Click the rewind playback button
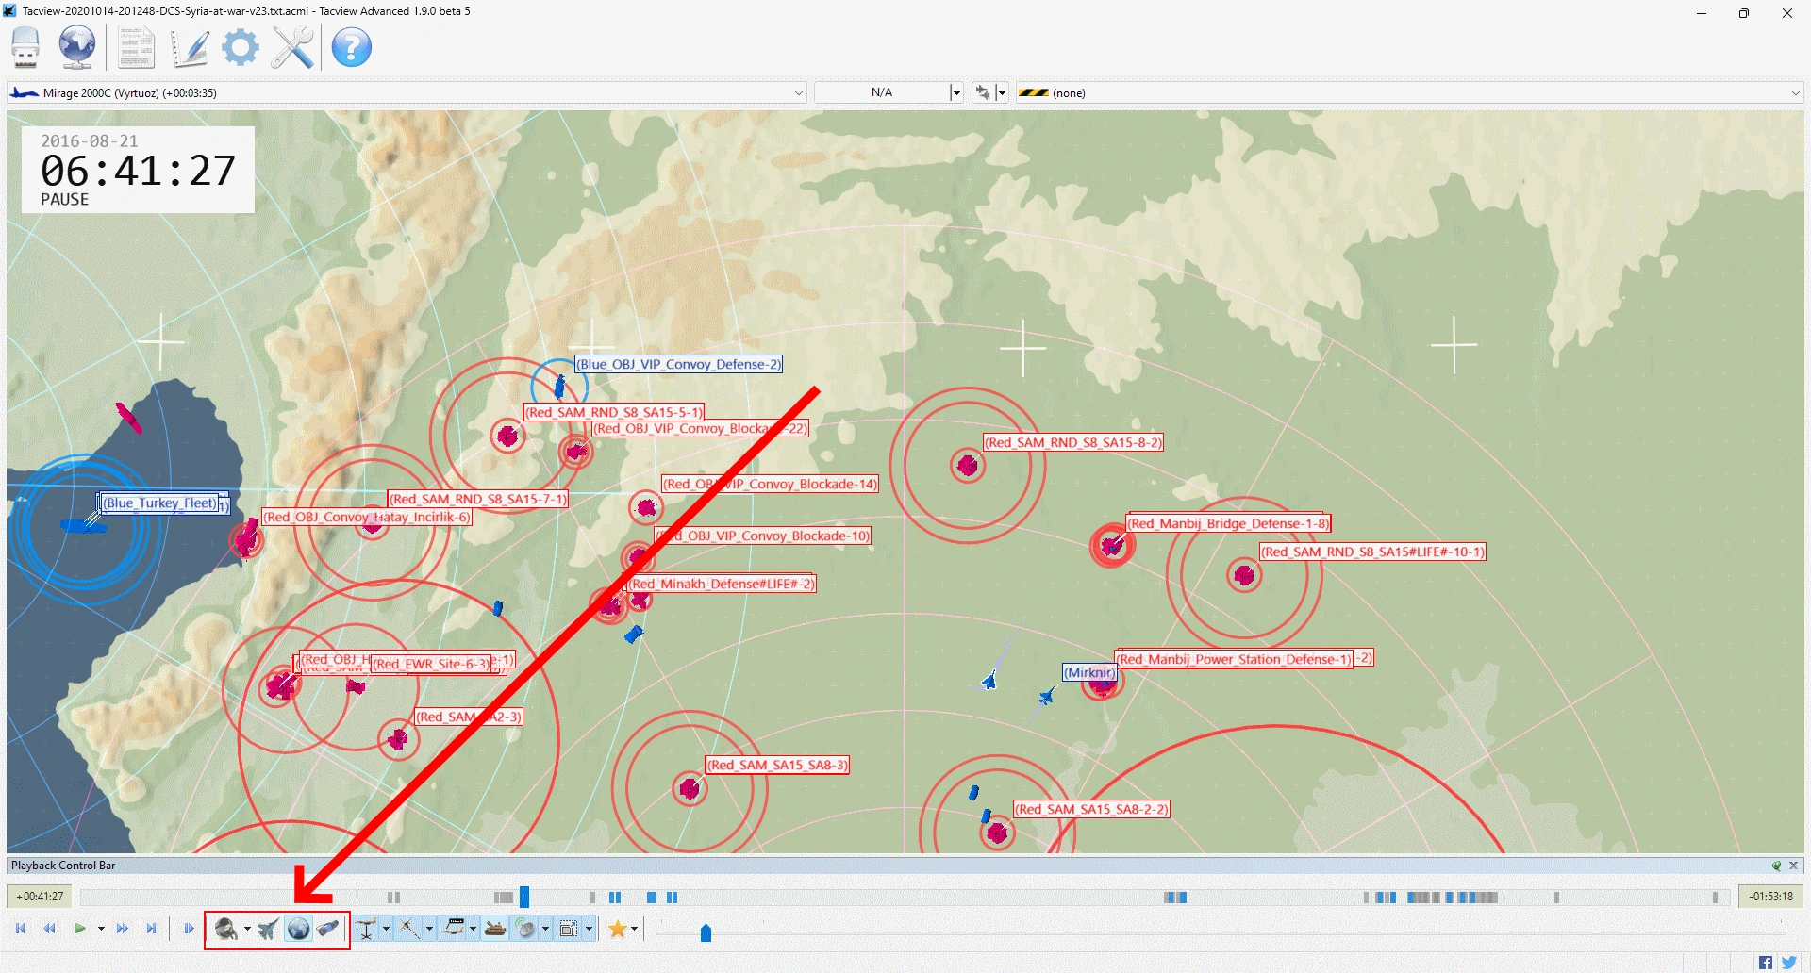This screenshot has width=1811, height=973. pyautogui.click(x=50, y=929)
